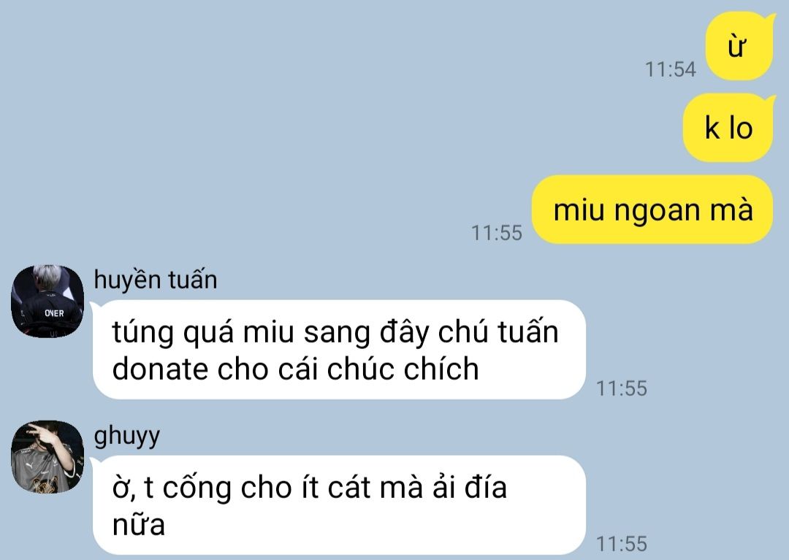
Task: Click the word 'nữa' in ghuyy's message
Action: 138,524
